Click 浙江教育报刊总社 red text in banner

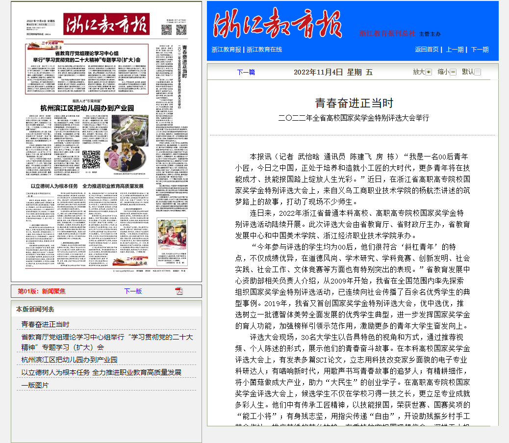tap(387, 33)
